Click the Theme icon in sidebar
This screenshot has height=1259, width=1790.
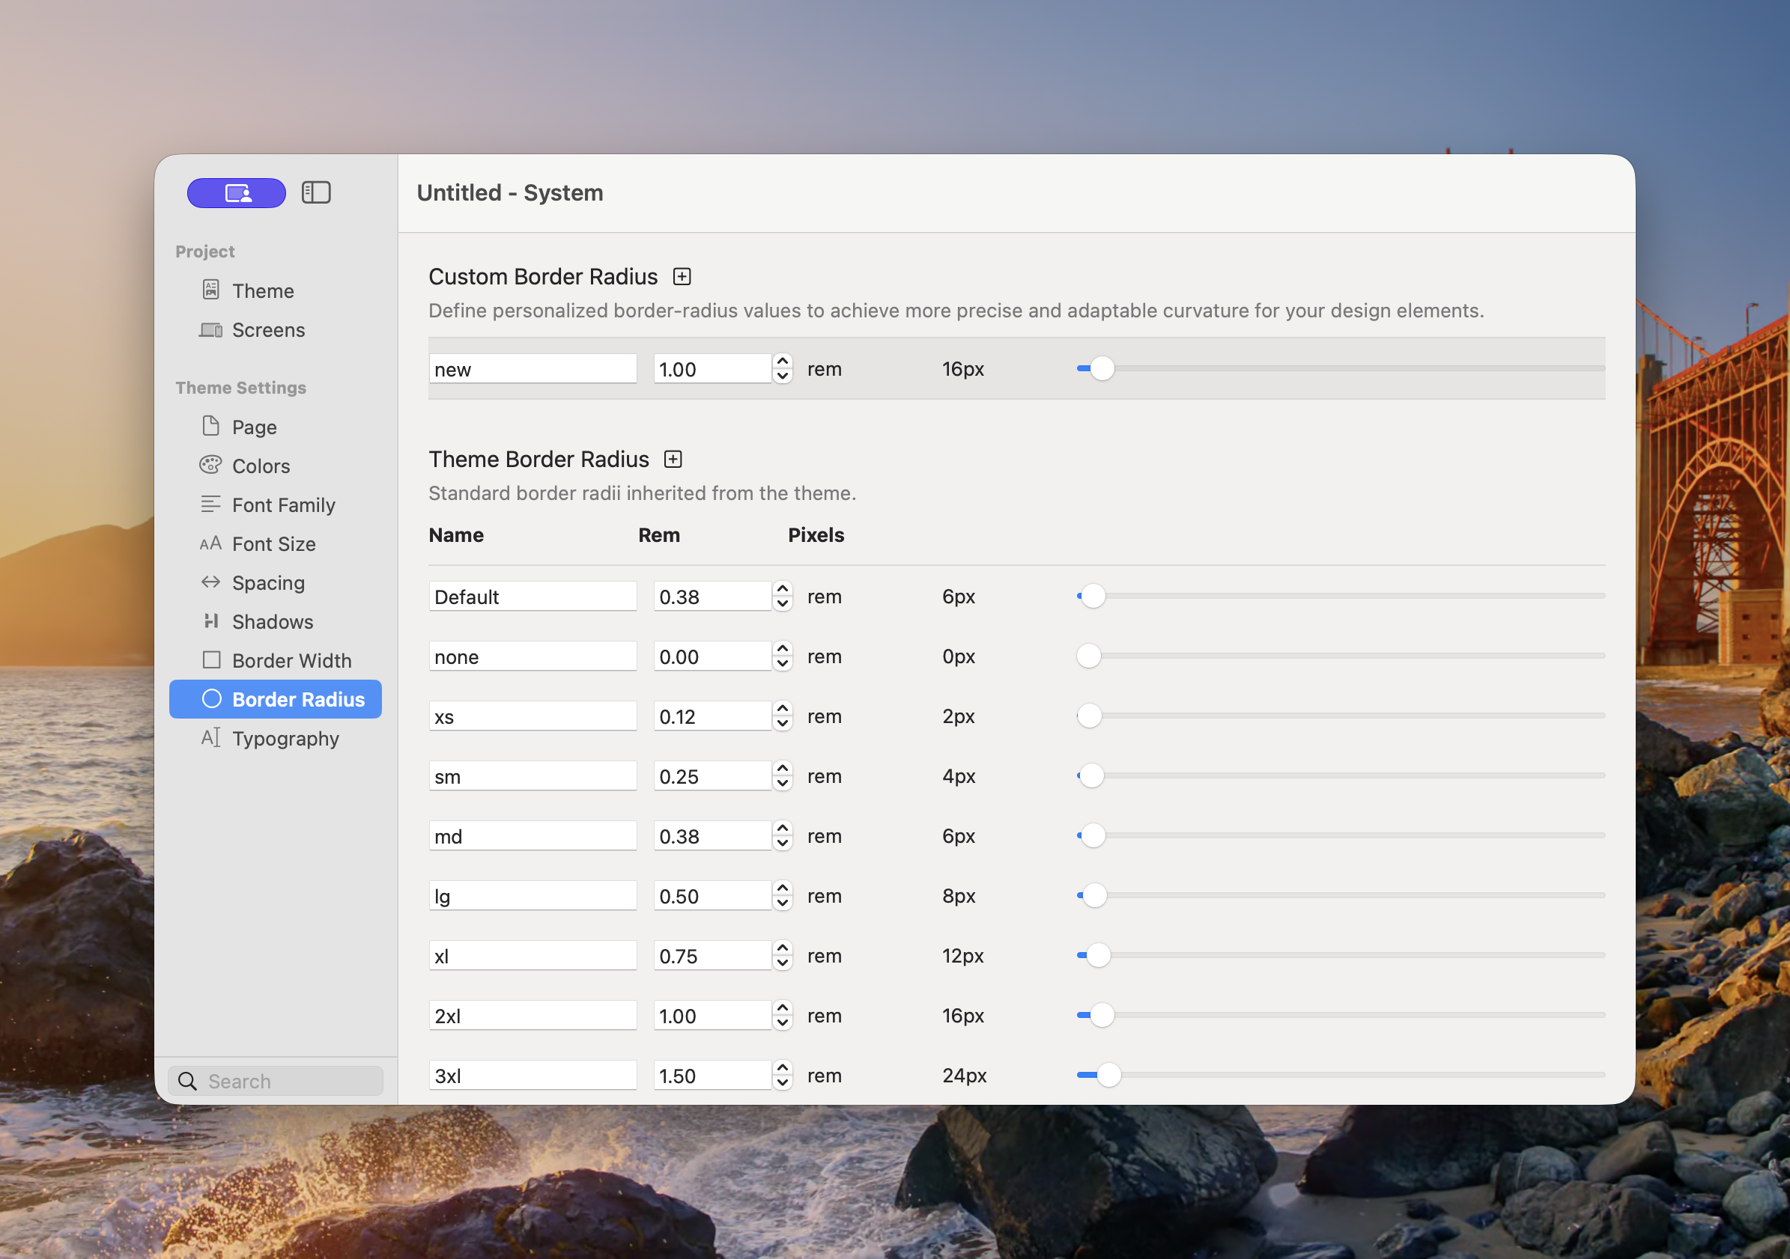click(210, 290)
